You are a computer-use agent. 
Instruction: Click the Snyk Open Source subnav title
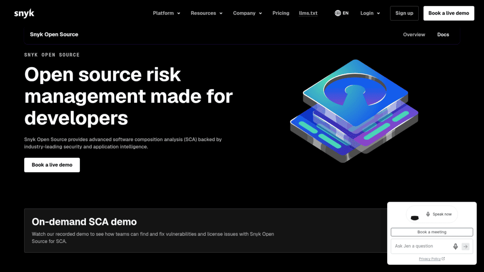(54, 34)
